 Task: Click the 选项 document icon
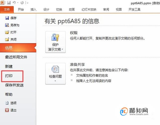click(7, 103)
